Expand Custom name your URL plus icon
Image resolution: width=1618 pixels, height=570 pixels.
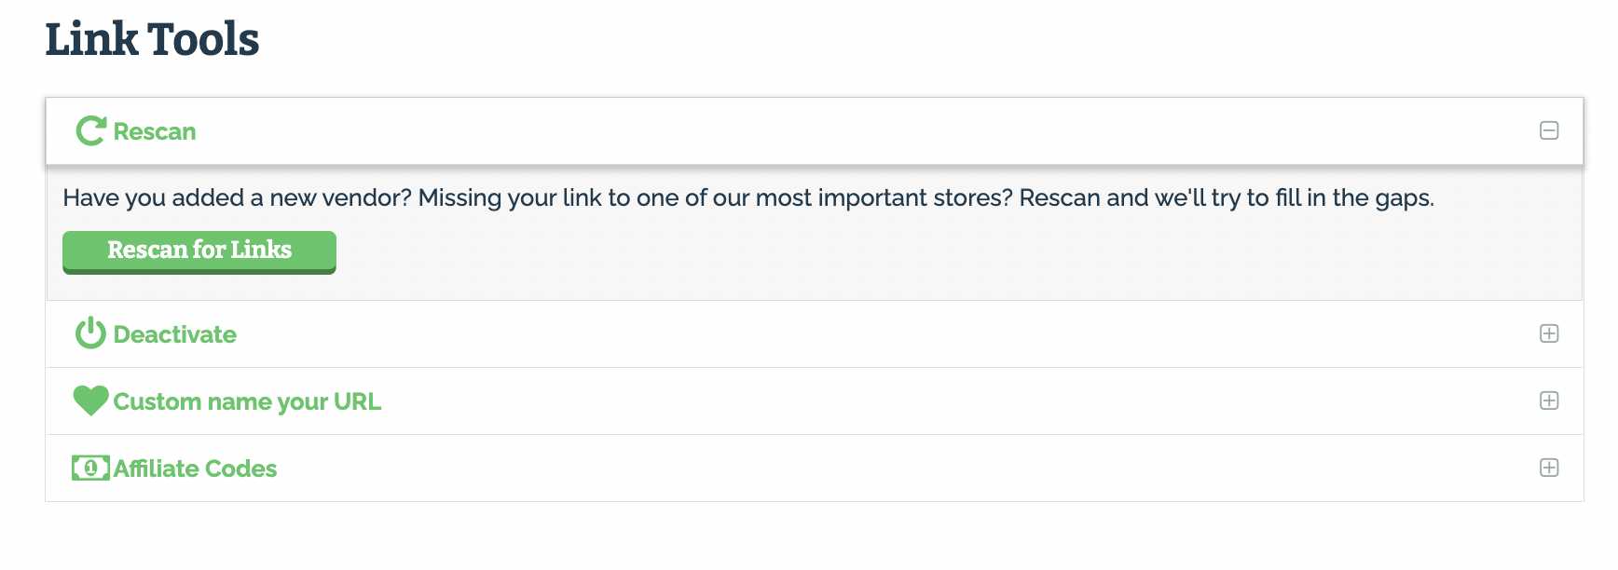coord(1549,400)
